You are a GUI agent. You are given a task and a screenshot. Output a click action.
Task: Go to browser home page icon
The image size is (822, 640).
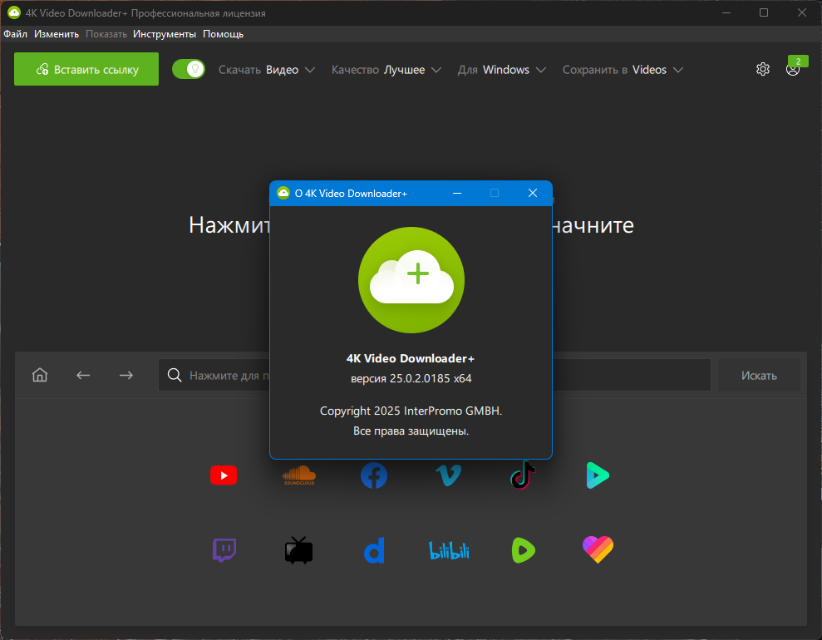[40, 375]
